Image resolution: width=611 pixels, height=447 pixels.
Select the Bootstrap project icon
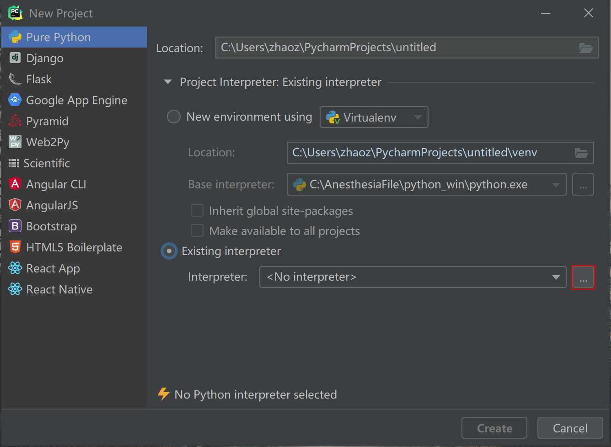click(15, 226)
